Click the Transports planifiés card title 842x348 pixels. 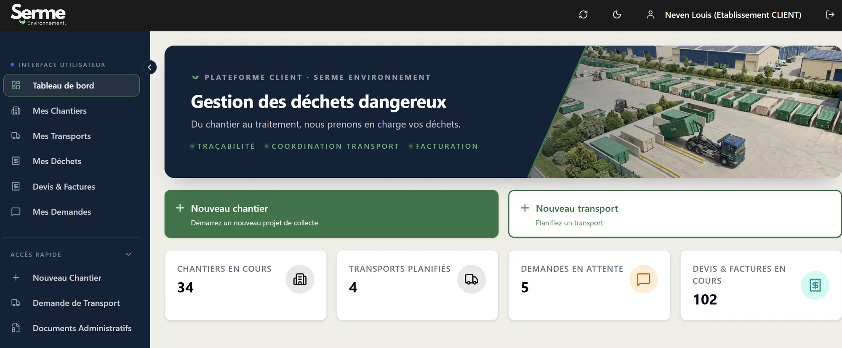[x=400, y=269]
